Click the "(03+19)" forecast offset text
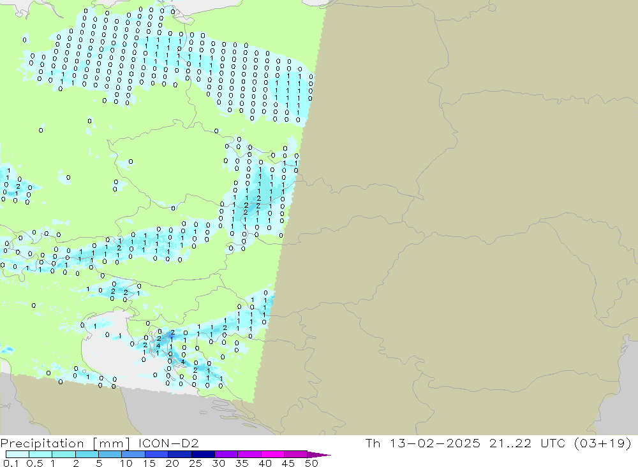 [x=603, y=443]
